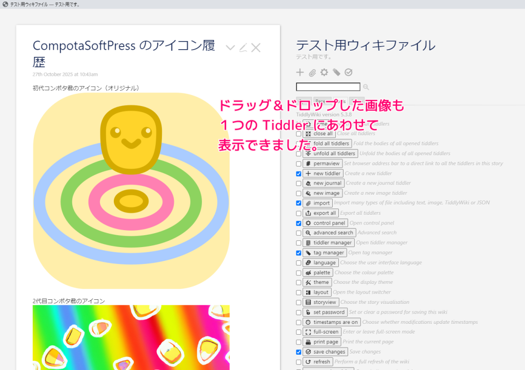Enter full-screen mode via the full-screen icon button
Image resolution: width=525 pixels, height=370 pixels.
322,332
